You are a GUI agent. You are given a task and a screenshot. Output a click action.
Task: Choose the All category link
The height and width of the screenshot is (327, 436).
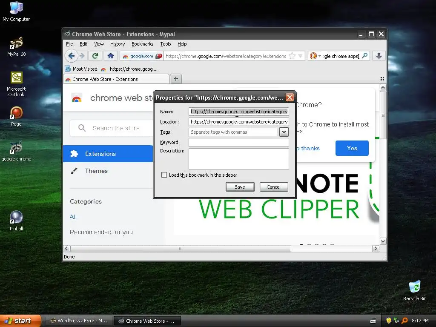pos(73,217)
